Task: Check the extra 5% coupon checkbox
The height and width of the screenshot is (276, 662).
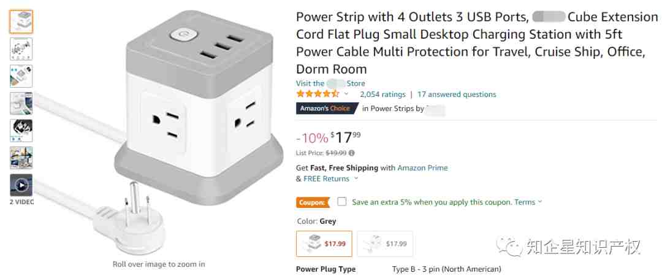Action: [342, 202]
